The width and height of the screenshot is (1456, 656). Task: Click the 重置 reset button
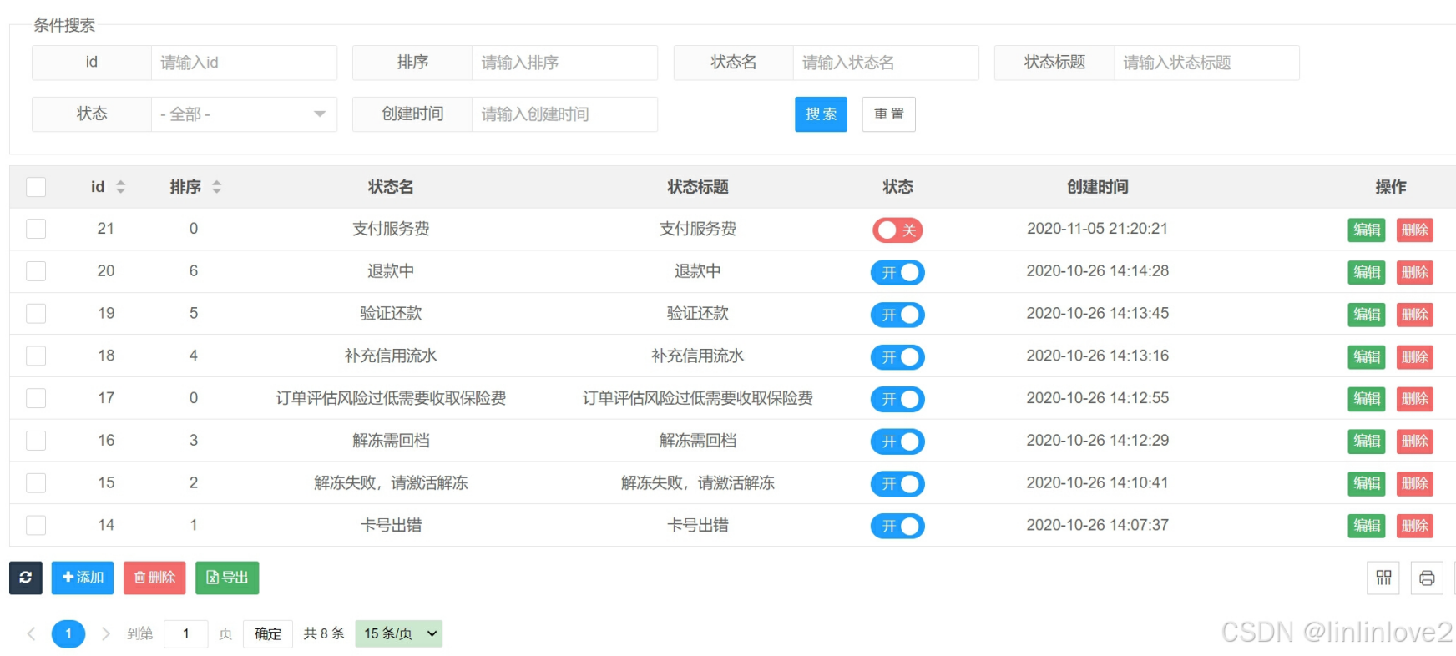click(889, 114)
